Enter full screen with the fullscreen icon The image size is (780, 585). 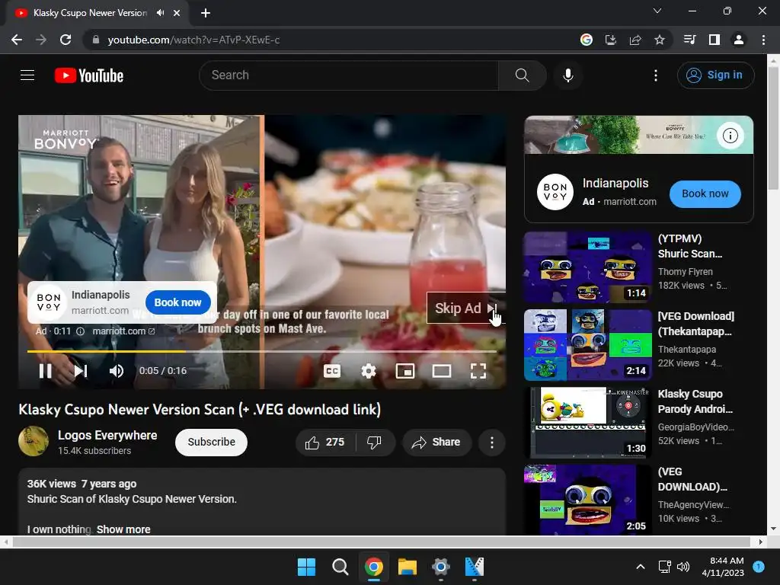point(478,371)
